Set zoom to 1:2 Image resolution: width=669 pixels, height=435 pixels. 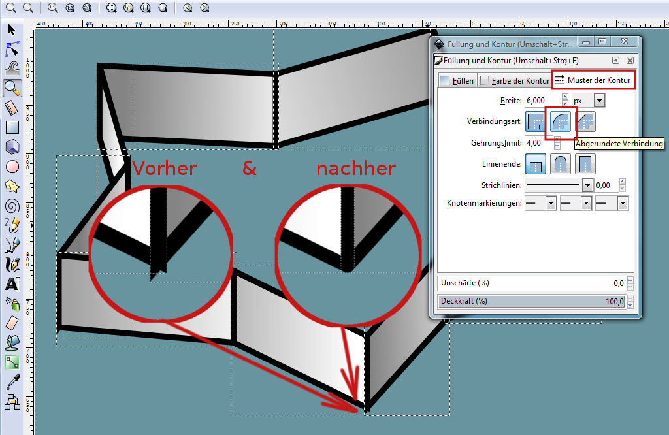click(x=70, y=8)
